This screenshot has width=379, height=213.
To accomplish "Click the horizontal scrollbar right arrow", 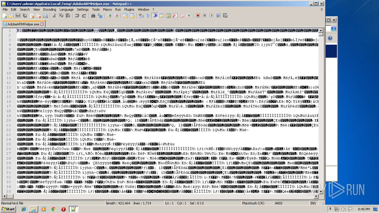I will click(x=316, y=196).
